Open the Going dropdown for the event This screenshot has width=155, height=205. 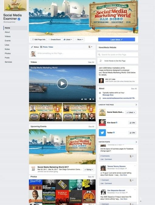[x=89, y=169]
